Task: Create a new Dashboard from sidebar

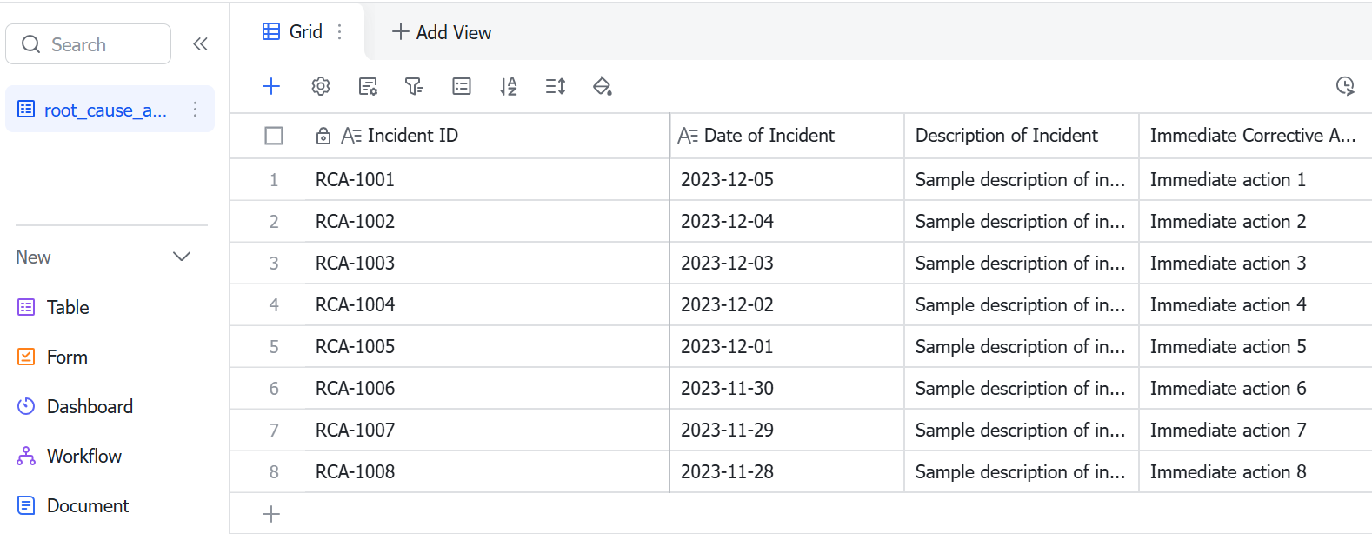Action: (76, 406)
